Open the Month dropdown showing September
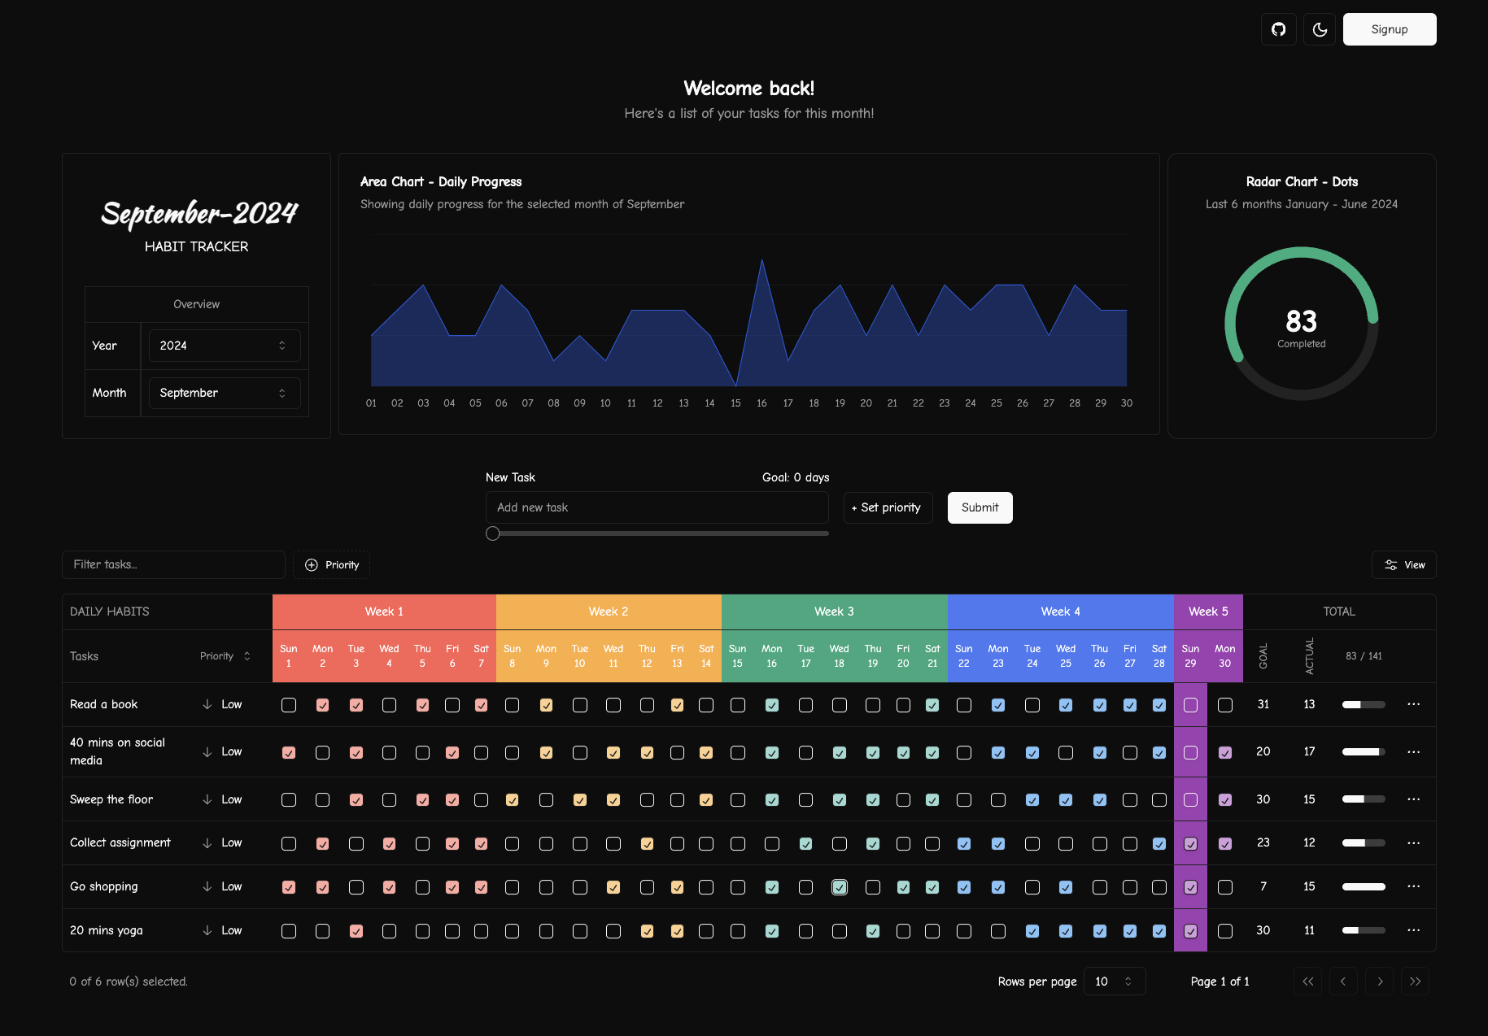1488x1036 pixels. [225, 393]
